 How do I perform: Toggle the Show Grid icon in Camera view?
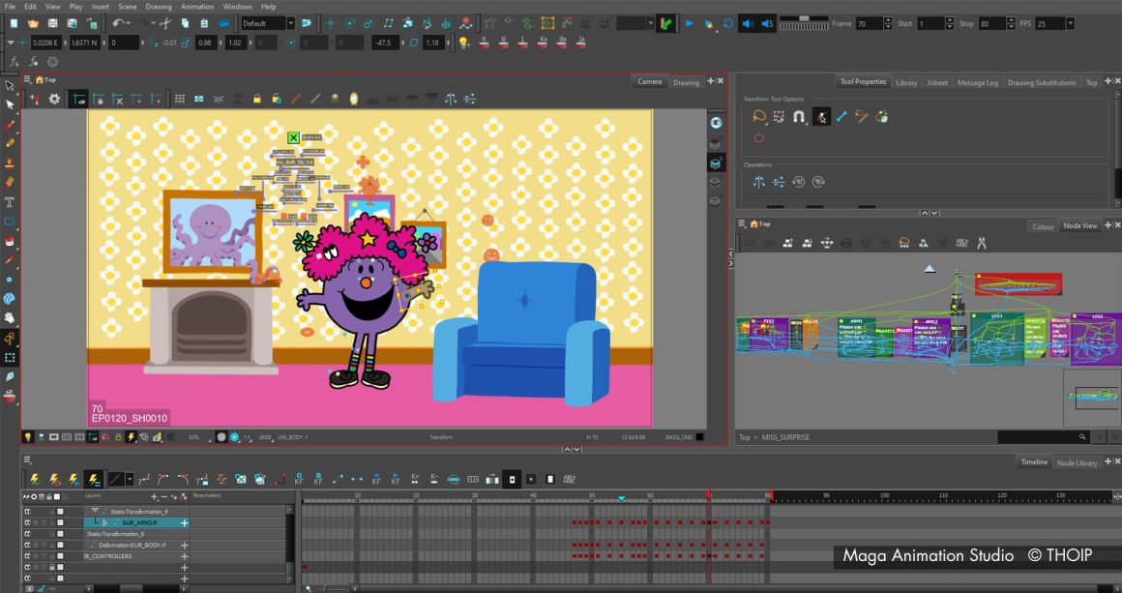pos(179,99)
